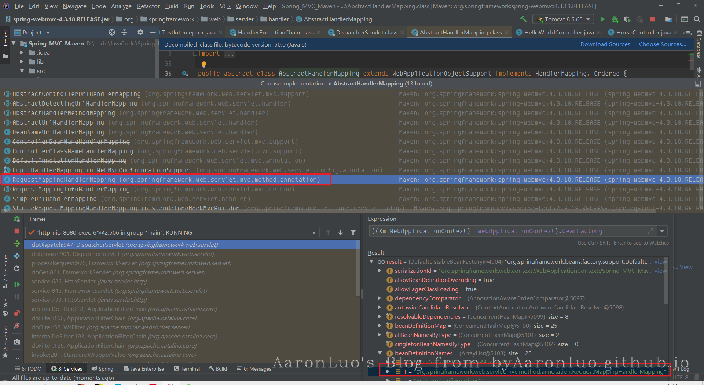Open the Terminal tool window

pyautogui.click(x=187, y=369)
